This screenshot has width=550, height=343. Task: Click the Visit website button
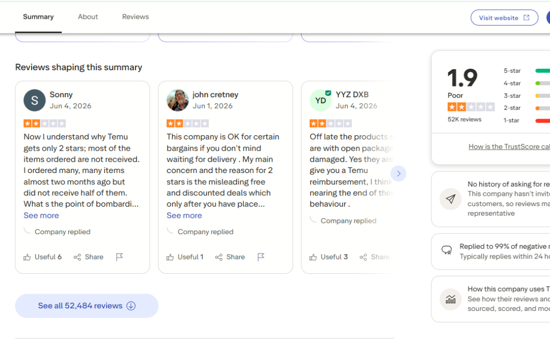tap(504, 17)
